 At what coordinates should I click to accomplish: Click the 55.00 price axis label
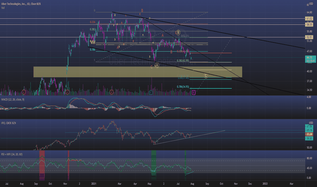309,31
